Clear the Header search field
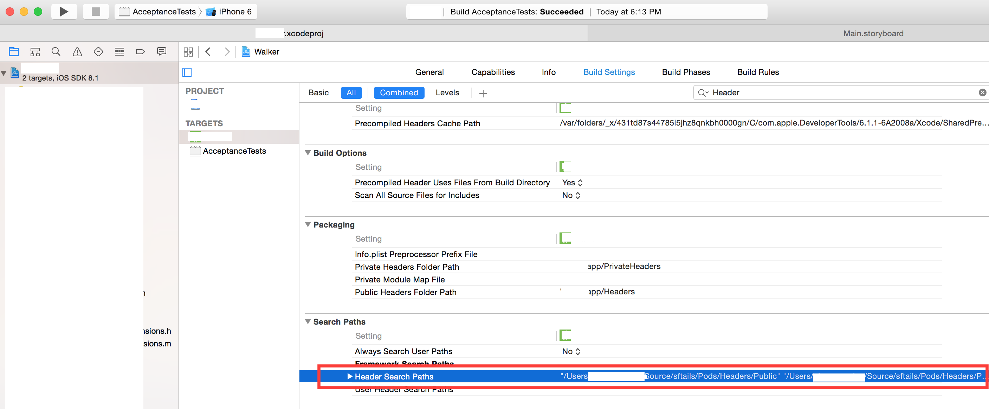Viewport: 989px width, 409px height. tap(982, 92)
